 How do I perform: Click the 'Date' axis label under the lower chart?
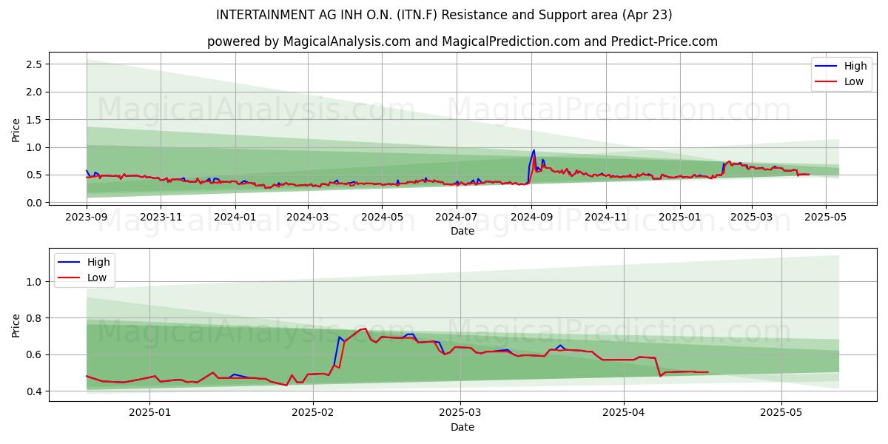462,427
